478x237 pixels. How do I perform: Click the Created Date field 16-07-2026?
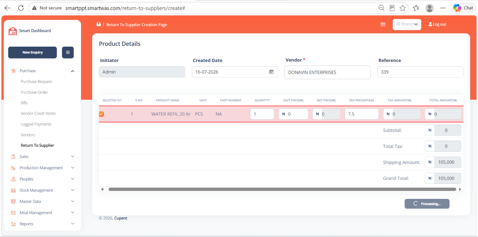pyautogui.click(x=235, y=72)
